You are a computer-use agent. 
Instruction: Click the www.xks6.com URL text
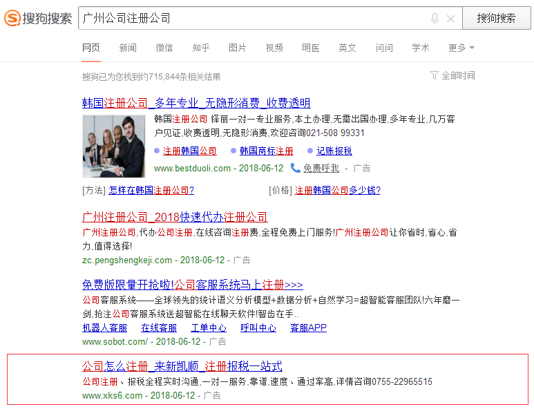pyautogui.click(x=112, y=395)
